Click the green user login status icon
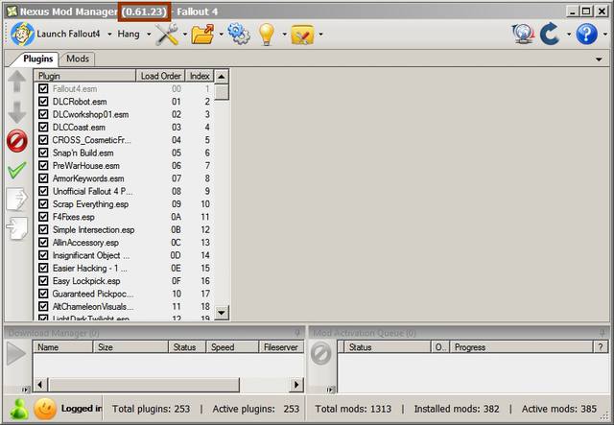Image resolution: width=614 pixels, height=425 pixels. click(19, 409)
